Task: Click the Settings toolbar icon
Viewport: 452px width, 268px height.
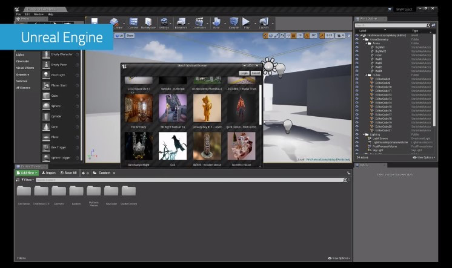Action: tap(164, 23)
